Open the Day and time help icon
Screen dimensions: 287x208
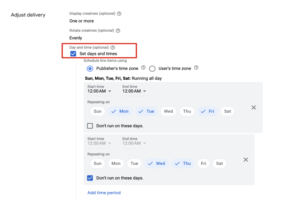pyautogui.click(x=113, y=47)
